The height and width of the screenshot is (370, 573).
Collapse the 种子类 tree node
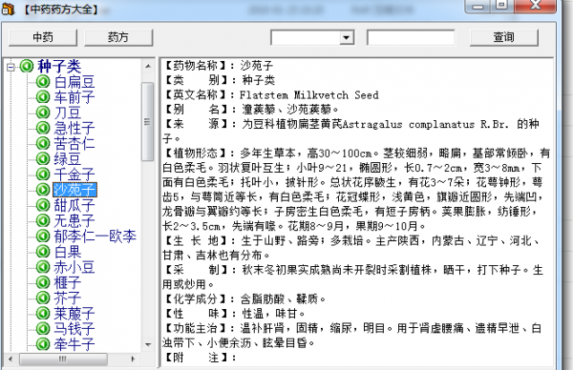pyautogui.click(x=11, y=67)
